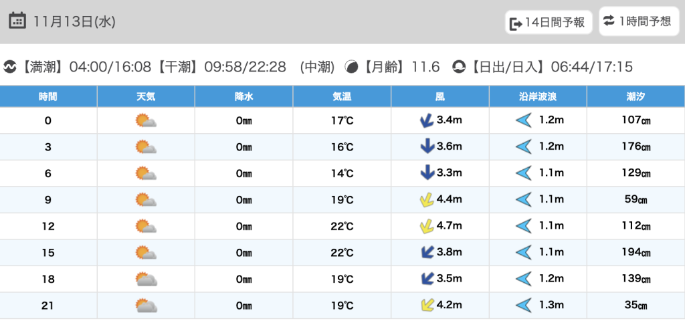Click the cloudy weather icon at 21時

point(145,306)
